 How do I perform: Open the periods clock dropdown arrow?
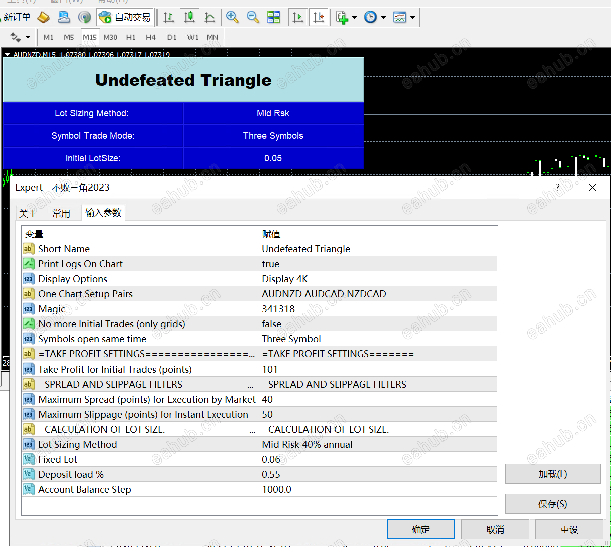pos(384,17)
